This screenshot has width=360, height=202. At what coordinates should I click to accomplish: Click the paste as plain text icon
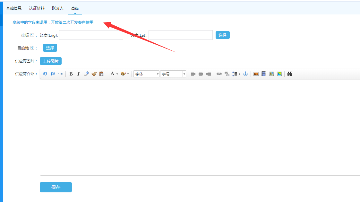(x=102, y=74)
